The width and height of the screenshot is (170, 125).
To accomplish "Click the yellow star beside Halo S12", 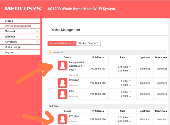I will pos(50,52).
